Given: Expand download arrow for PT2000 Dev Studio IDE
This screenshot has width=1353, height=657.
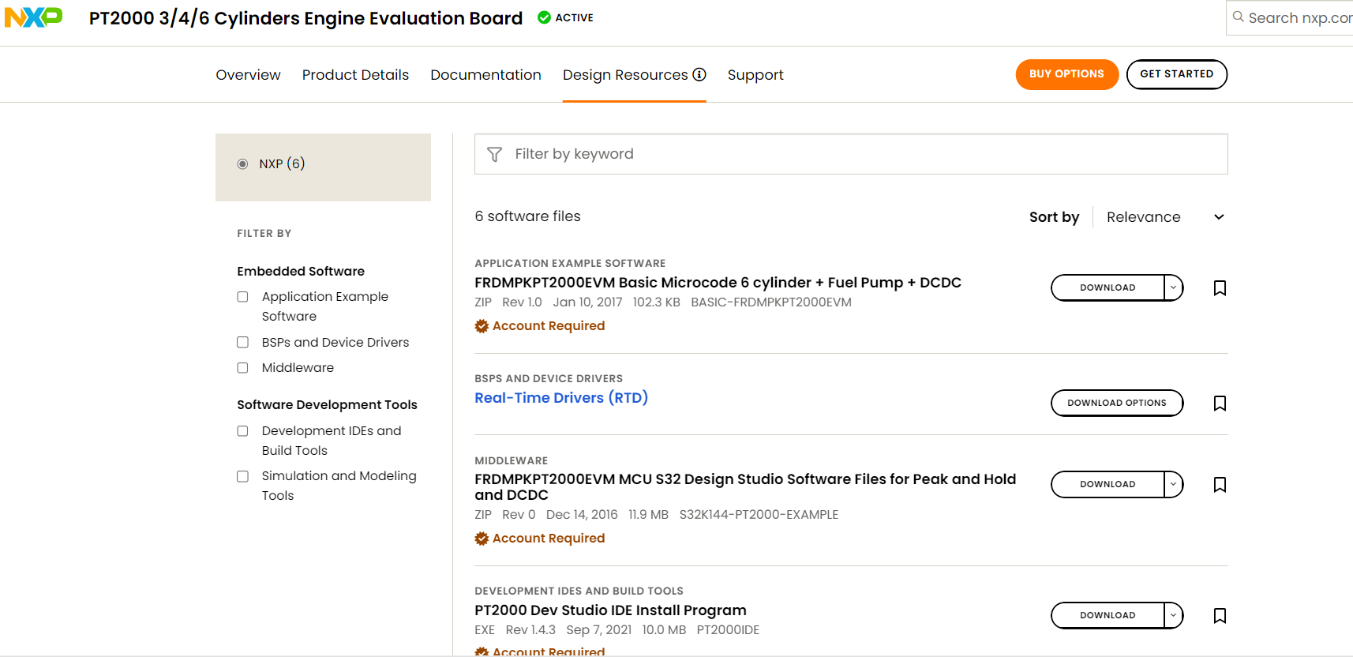Looking at the screenshot, I should pyautogui.click(x=1174, y=615).
